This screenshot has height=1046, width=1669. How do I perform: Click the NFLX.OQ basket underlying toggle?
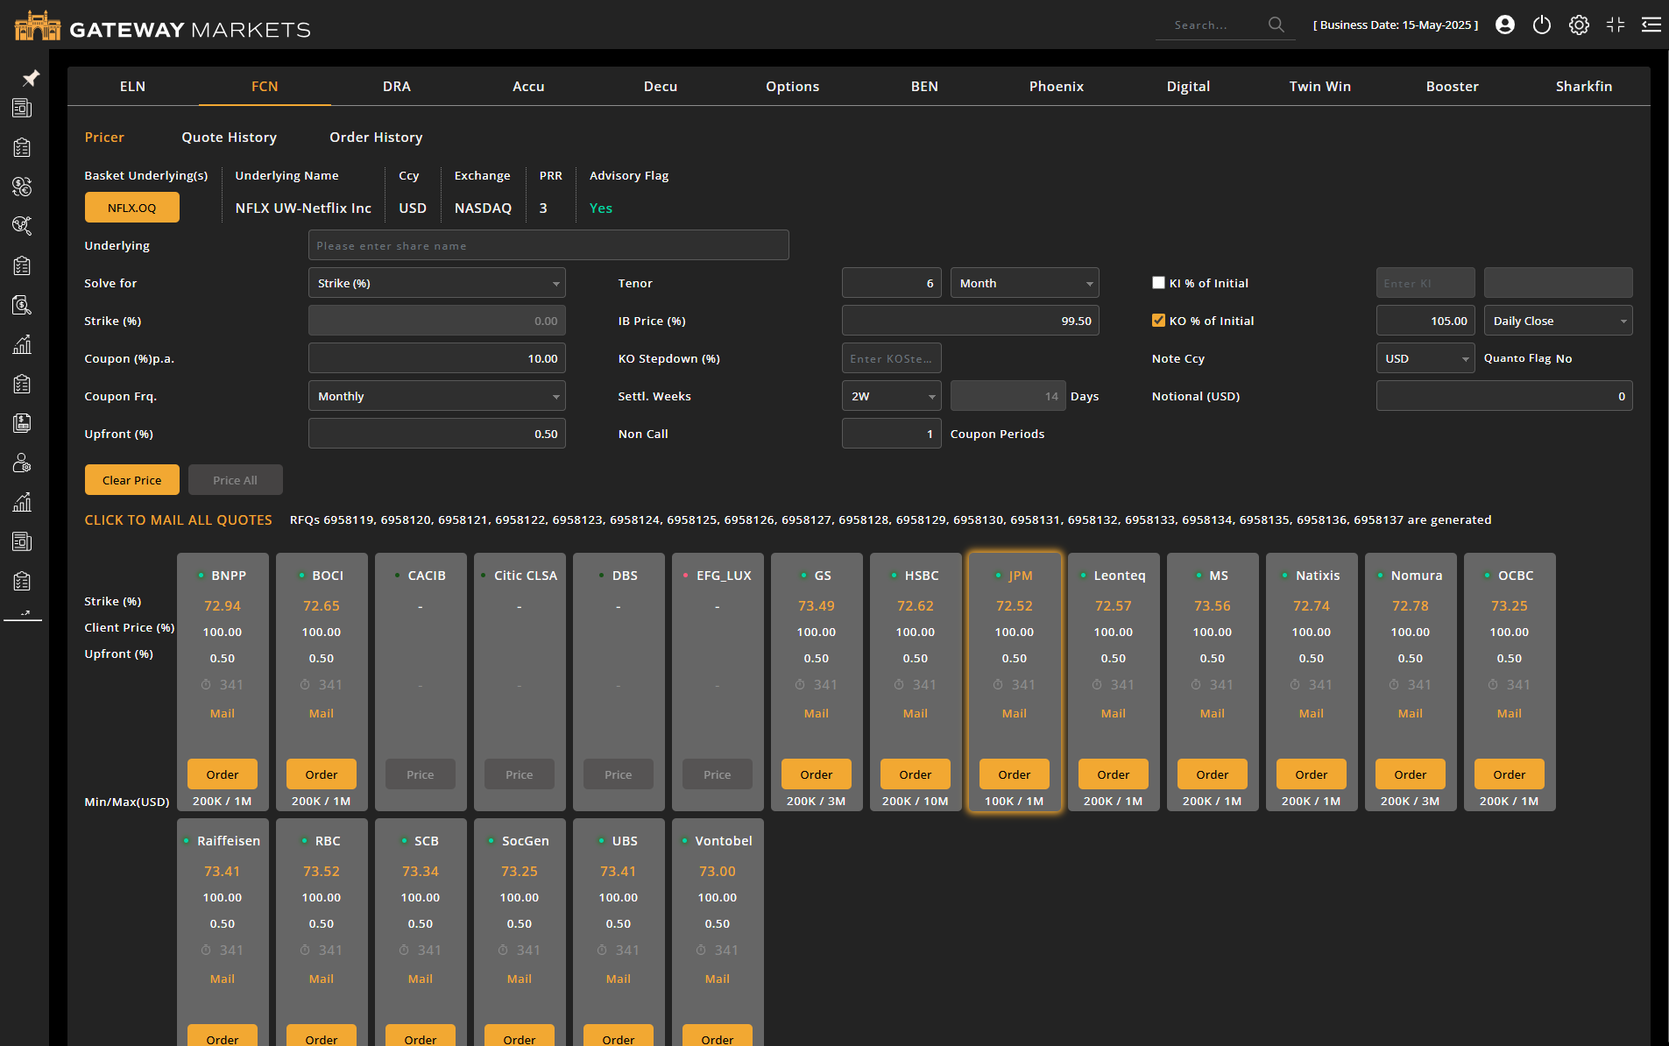(x=131, y=208)
